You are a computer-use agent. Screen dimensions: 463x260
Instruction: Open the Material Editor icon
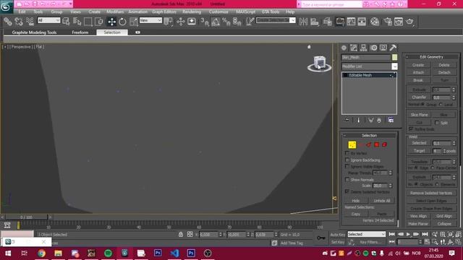click(375, 21)
